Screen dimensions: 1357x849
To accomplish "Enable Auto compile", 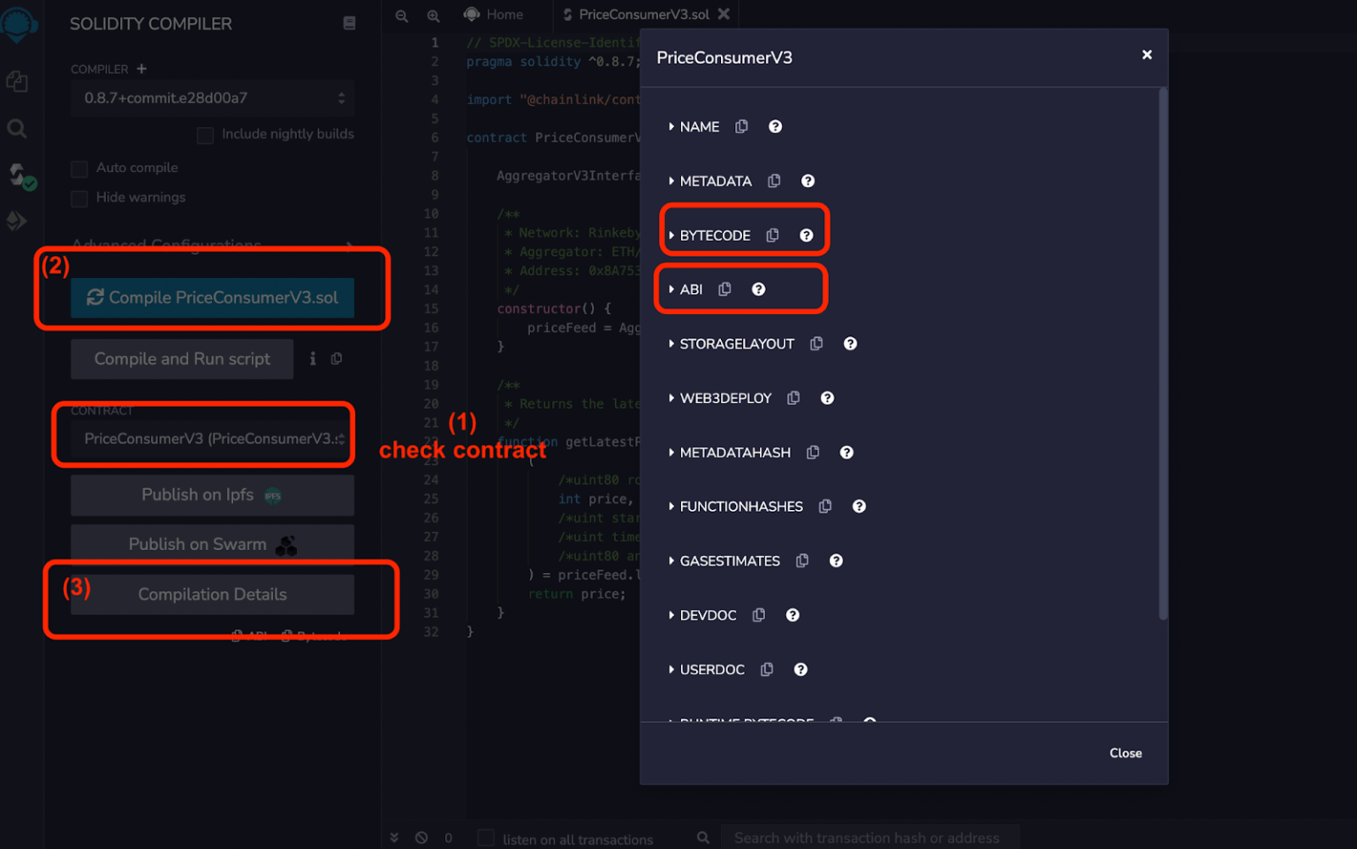I will [x=79, y=168].
